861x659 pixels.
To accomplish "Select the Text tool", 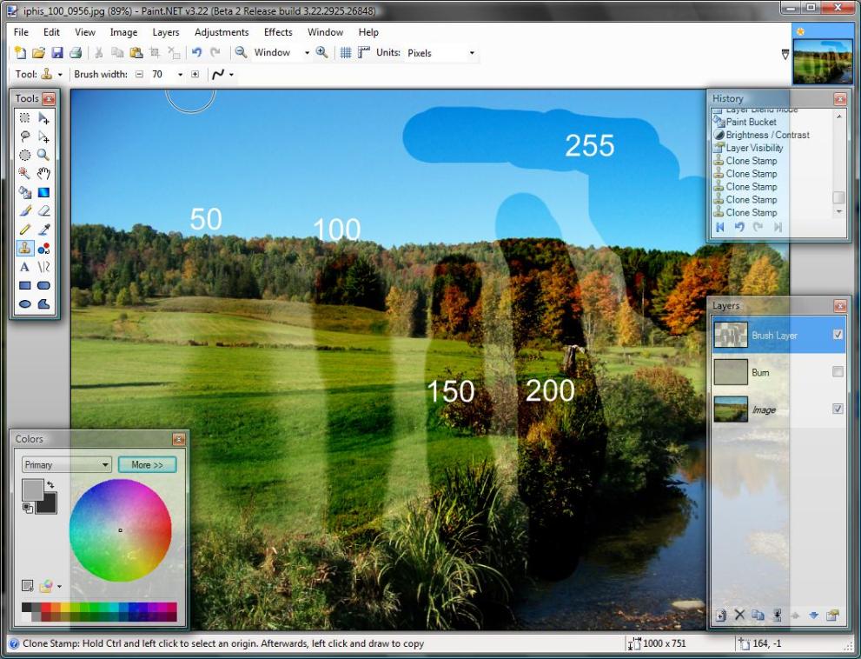I will click(24, 267).
